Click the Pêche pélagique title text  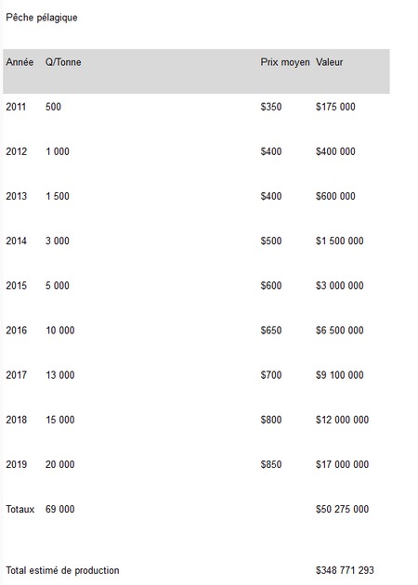[42, 18]
